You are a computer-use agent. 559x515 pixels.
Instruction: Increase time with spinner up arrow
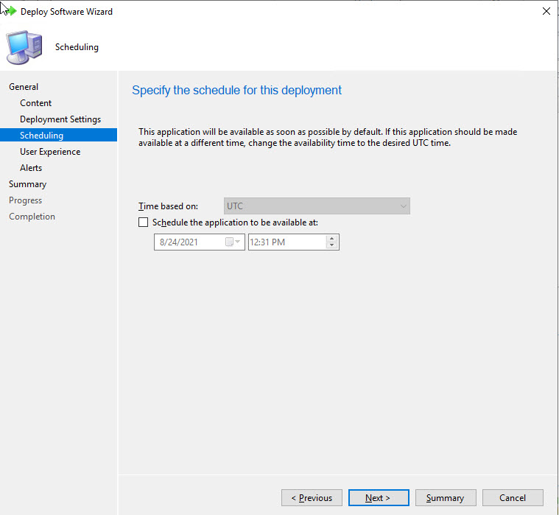pos(331,238)
